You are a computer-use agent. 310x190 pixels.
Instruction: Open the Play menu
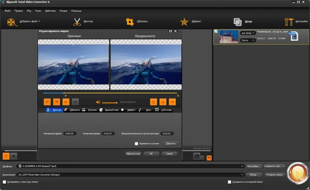click(29, 11)
